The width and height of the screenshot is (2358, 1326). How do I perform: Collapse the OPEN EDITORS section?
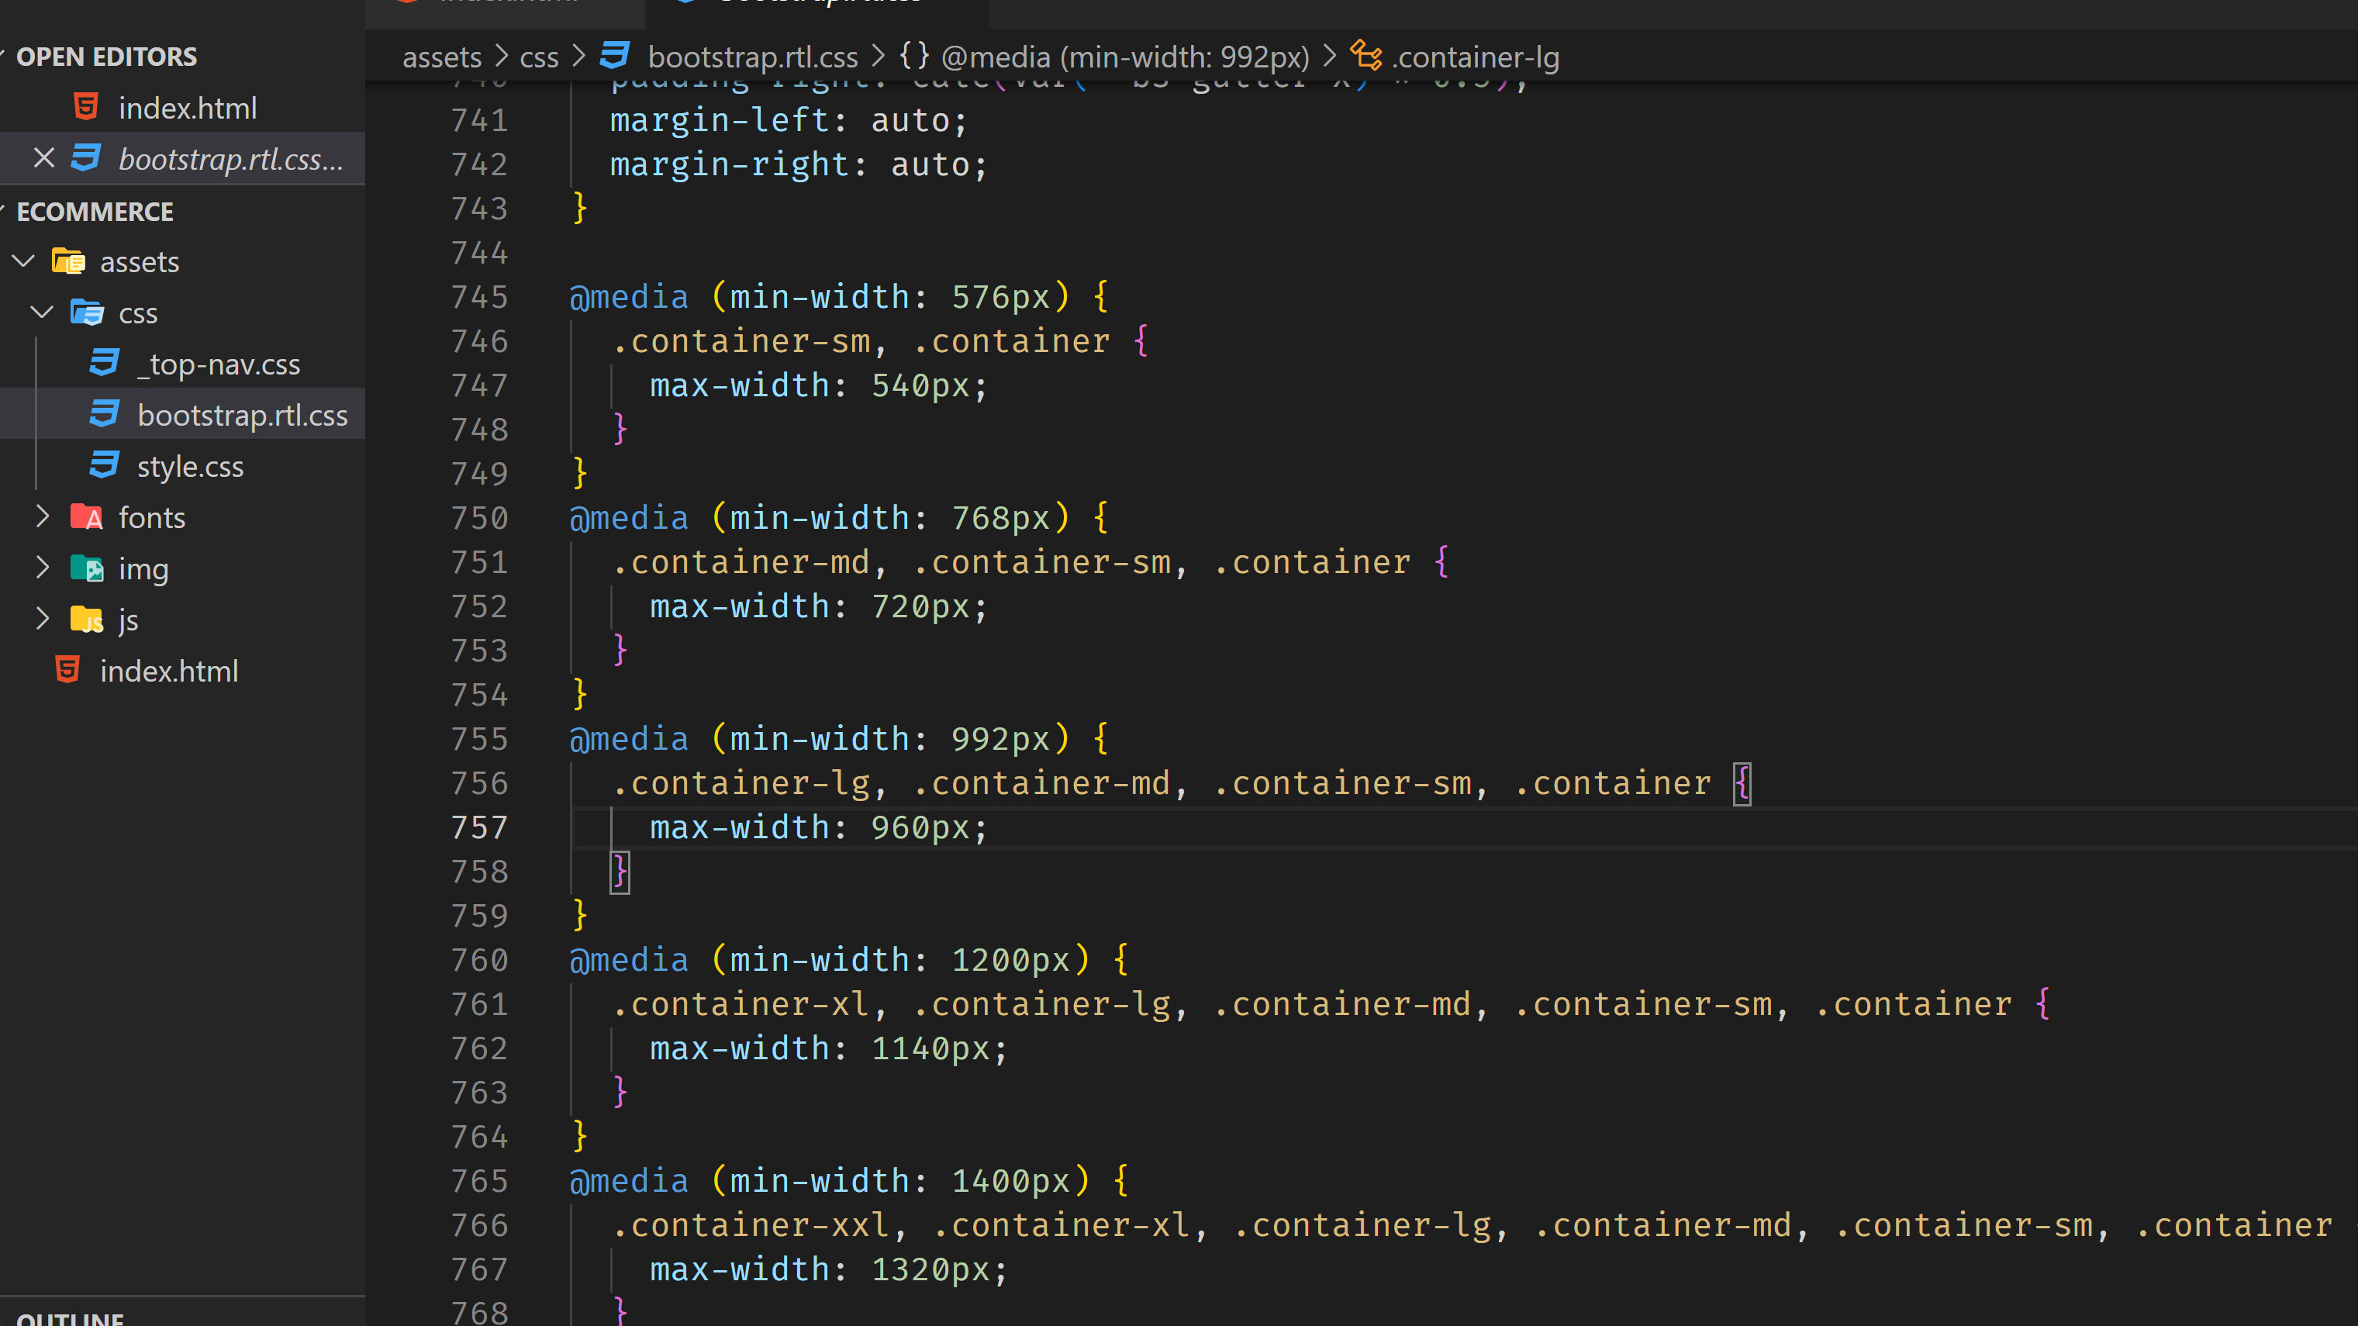coord(4,56)
